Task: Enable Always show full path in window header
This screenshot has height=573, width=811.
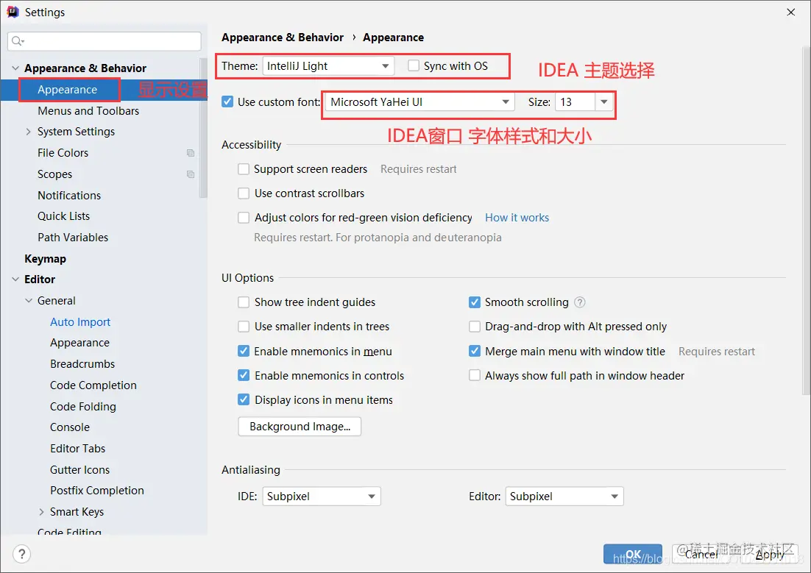Action: (474, 375)
